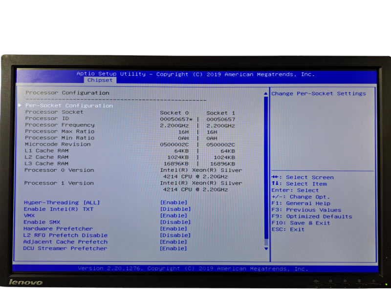Click the Select Screen key hint
The image size is (391, 293).
pos(303,177)
